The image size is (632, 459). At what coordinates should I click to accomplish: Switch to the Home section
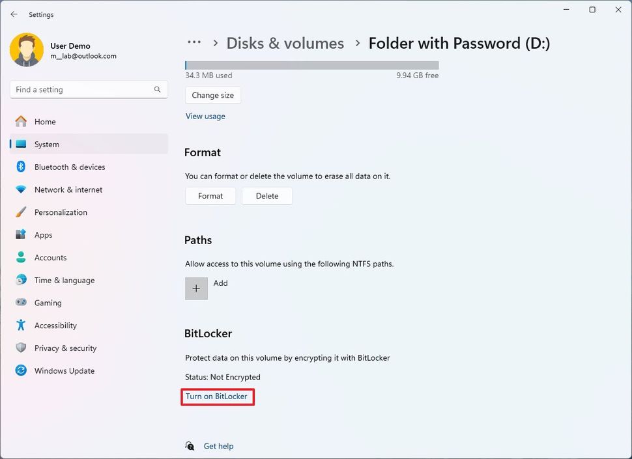(45, 121)
